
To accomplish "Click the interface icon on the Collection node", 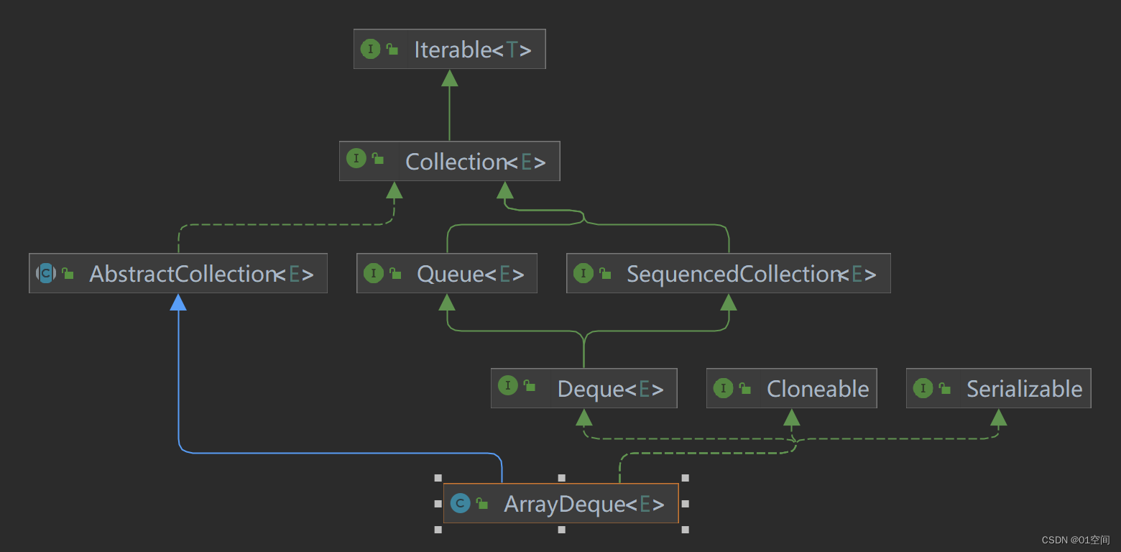I will point(356,159).
